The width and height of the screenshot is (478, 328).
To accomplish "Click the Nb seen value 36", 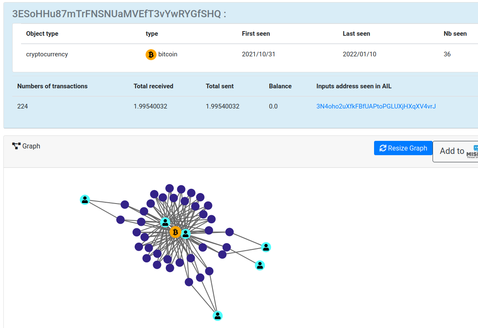I will [x=447, y=54].
